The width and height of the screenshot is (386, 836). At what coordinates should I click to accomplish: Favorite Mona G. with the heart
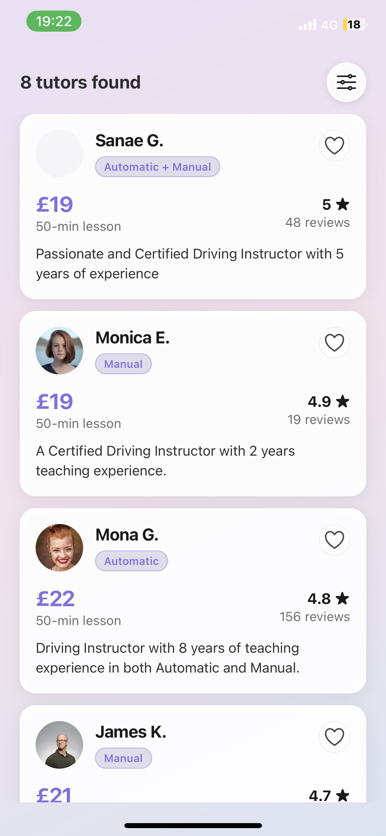tap(334, 540)
